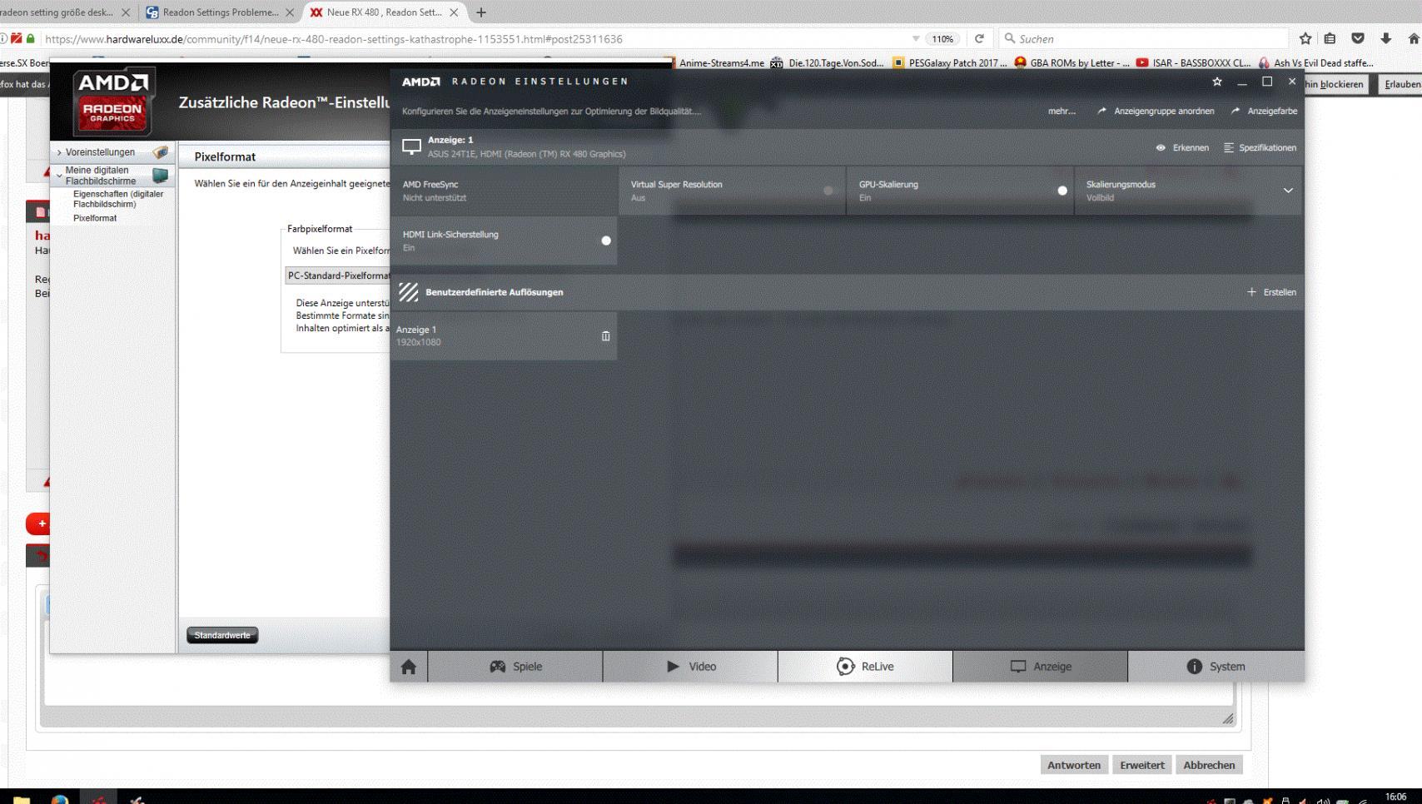Select the Anzeige tab
This screenshot has height=804, width=1422.
point(1040,667)
